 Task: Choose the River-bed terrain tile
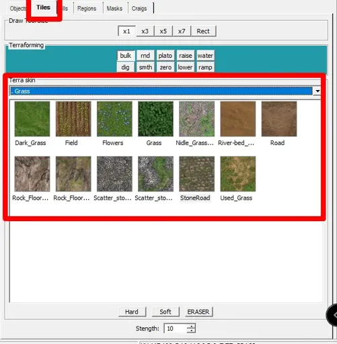[238, 119]
